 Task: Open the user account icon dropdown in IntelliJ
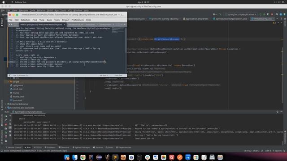point(214,14)
